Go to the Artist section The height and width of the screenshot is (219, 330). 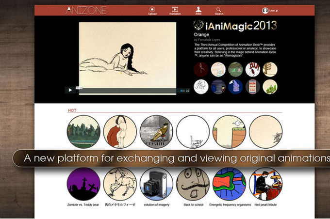(198, 11)
